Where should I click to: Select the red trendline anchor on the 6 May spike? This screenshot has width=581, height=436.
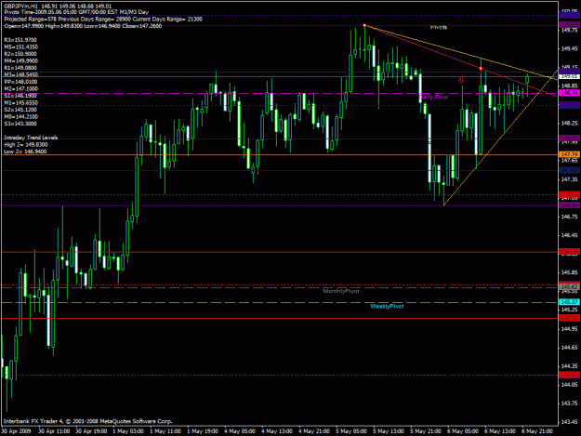pyautogui.click(x=481, y=69)
